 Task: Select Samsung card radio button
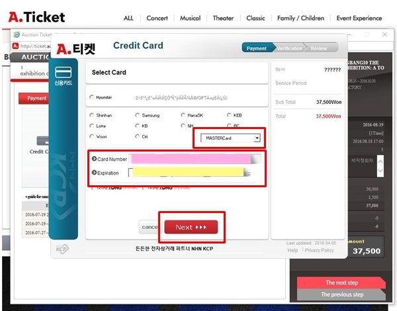point(137,115)
